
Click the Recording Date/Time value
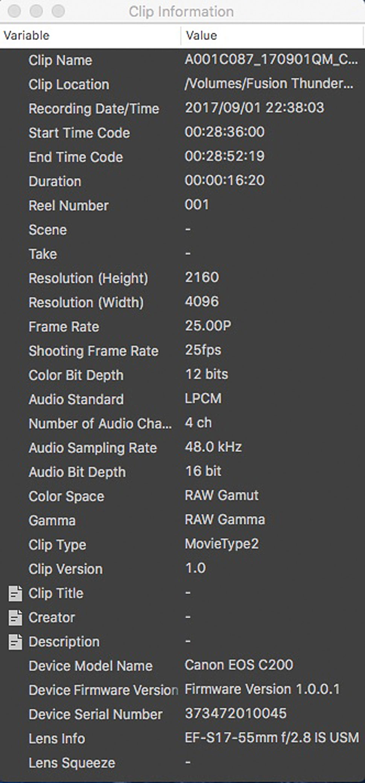pyautogui.click(x=254, y=108)
